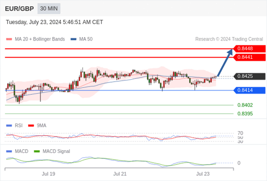The image size is (267, 181).
Task: Click the 0.8402 support level value
Action: pos(245,105)
